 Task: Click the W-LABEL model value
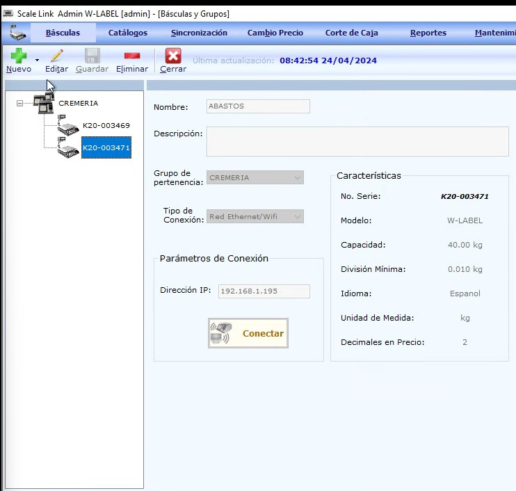click(465, 220)
